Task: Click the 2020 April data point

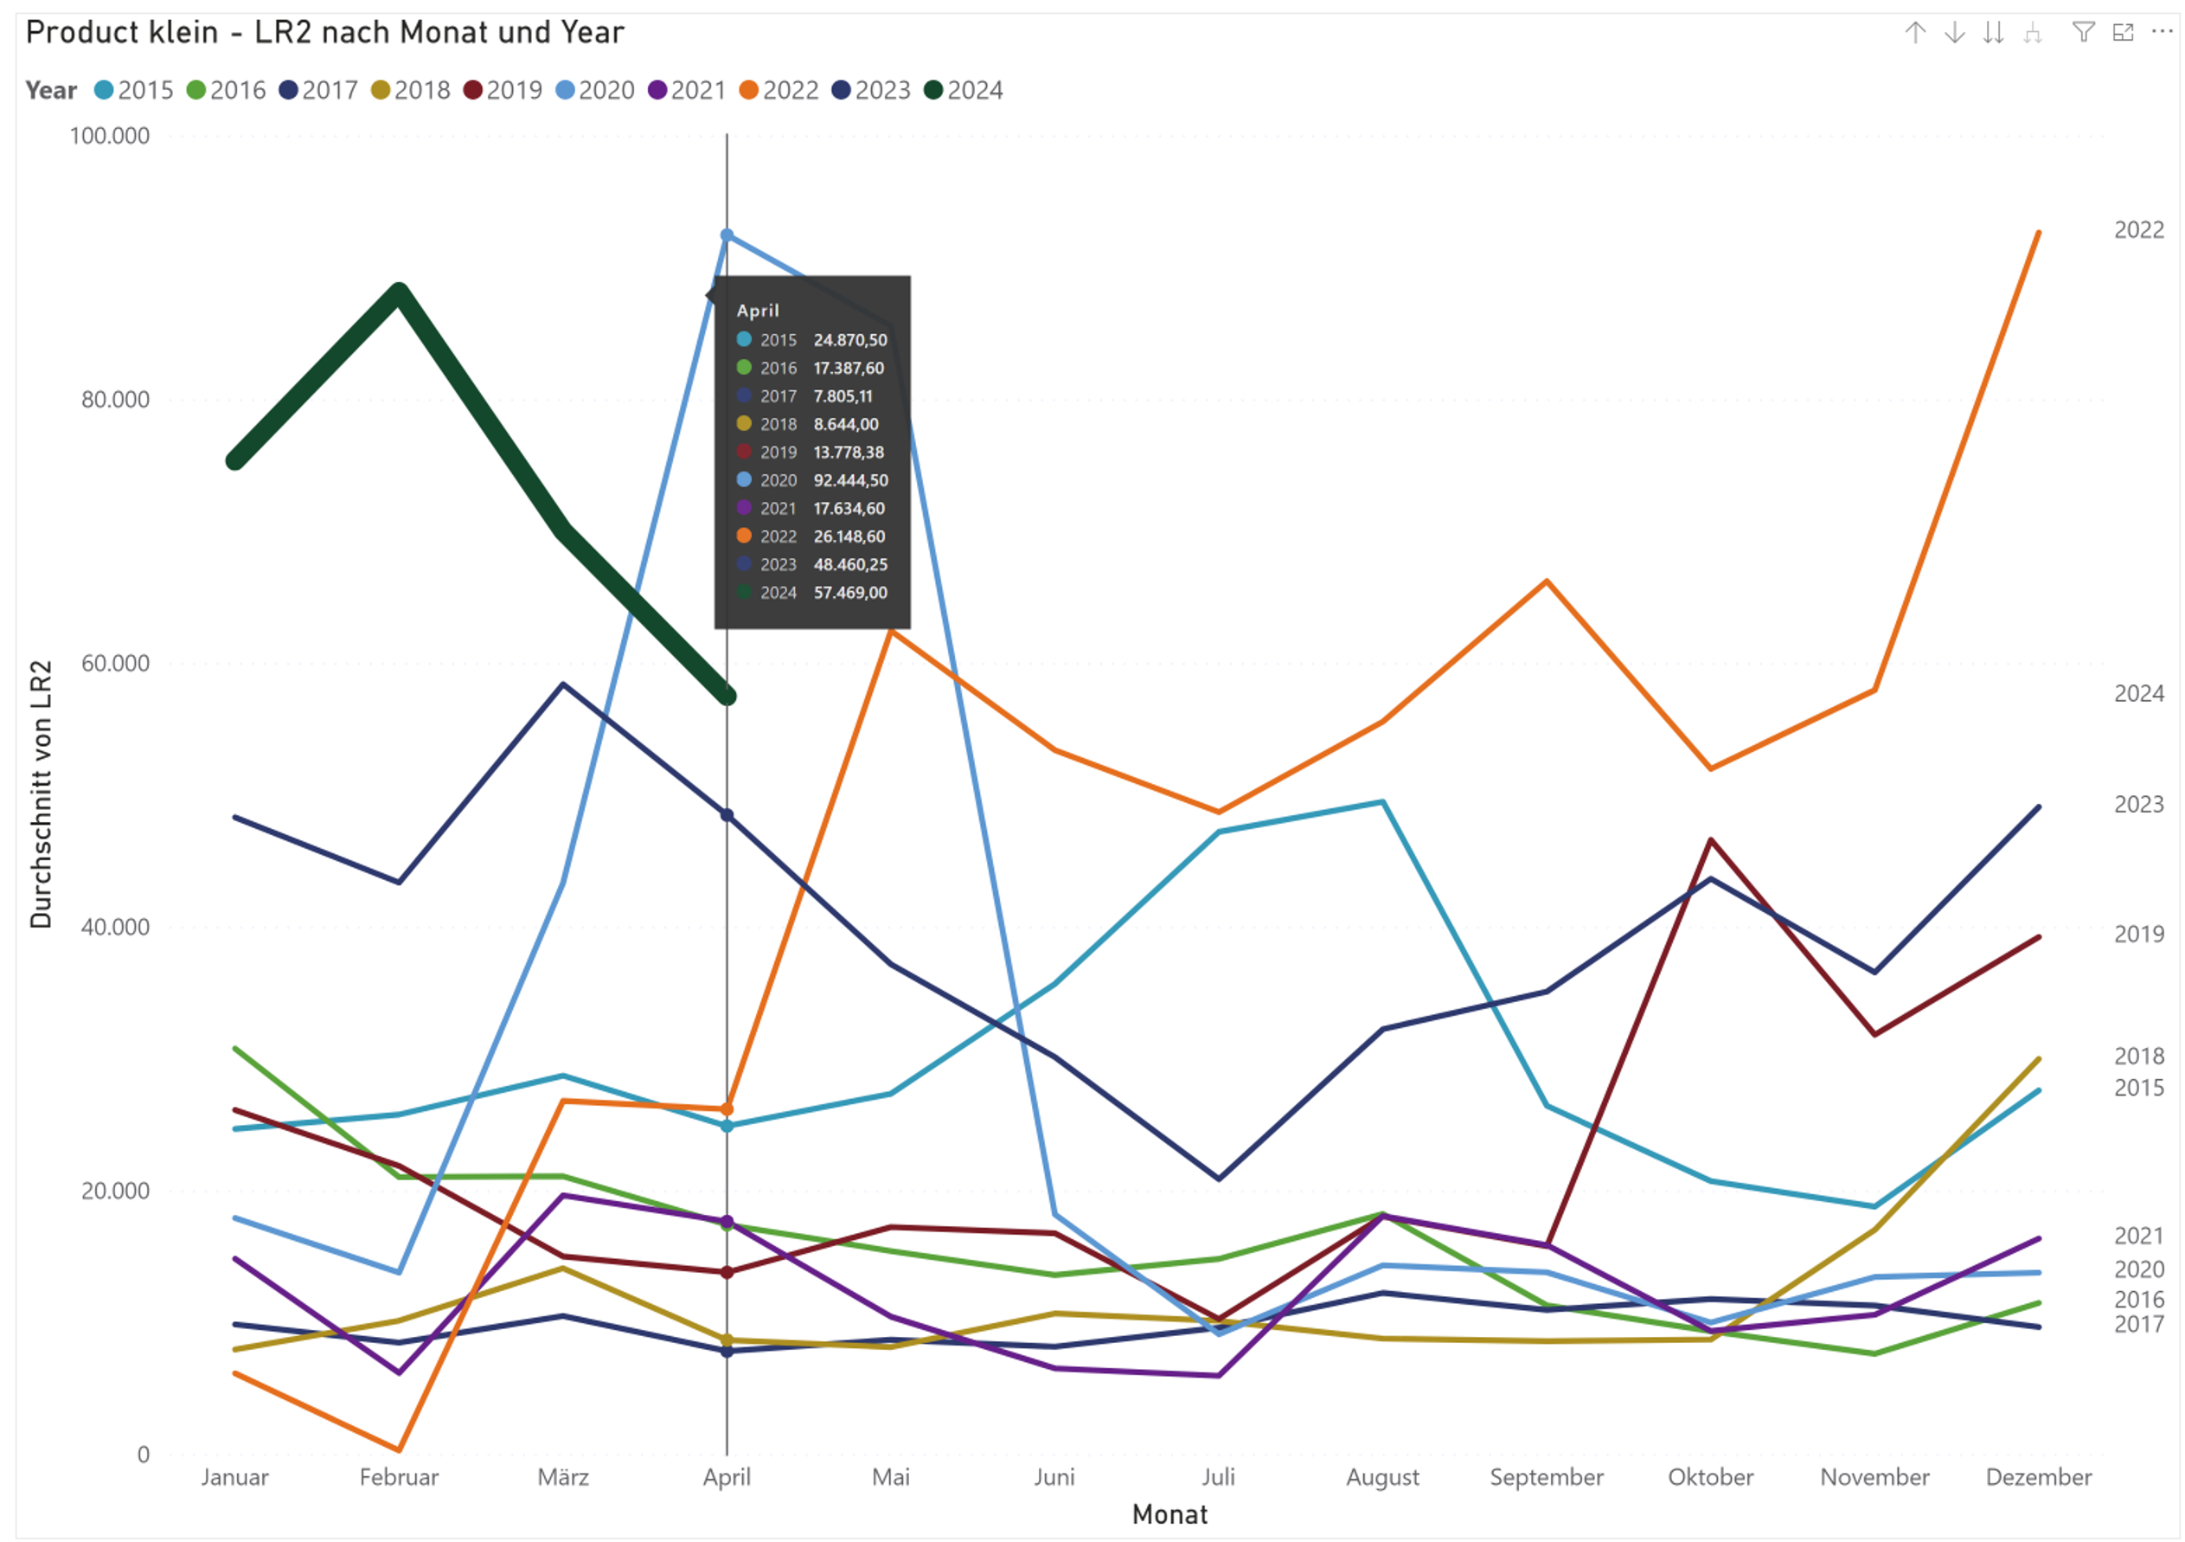Action: [x=727, y=235]
